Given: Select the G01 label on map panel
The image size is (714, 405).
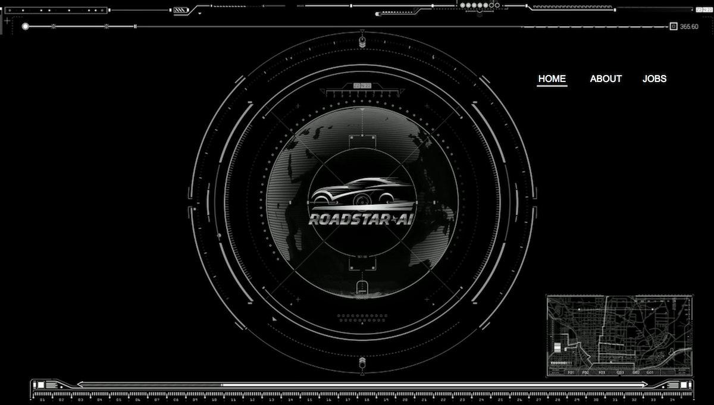Looking at the screenshot, I should (x=650, y=372).
